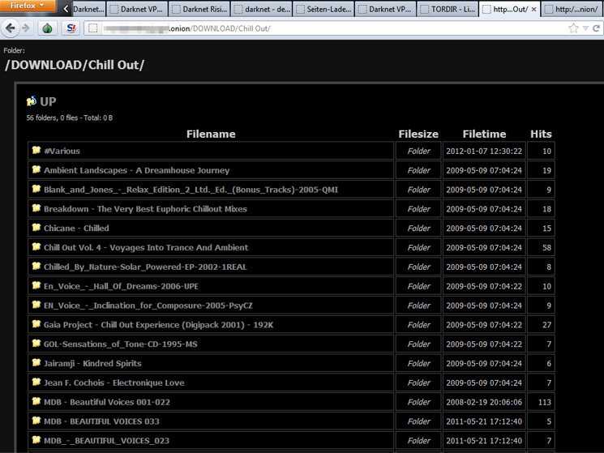This screenshot has width=604, height=453.
Task: Bookmark page with the star icon
Action: pyautogui.click(x=573, y=28)
